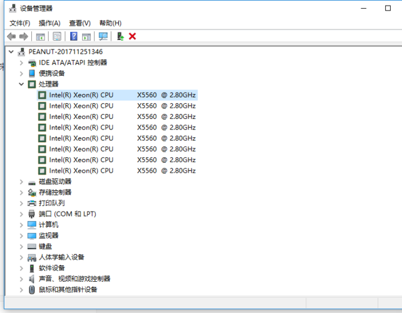Expand the 监视器 node
This screenshot has height=313, width=402.
click(x=21, y=236)
